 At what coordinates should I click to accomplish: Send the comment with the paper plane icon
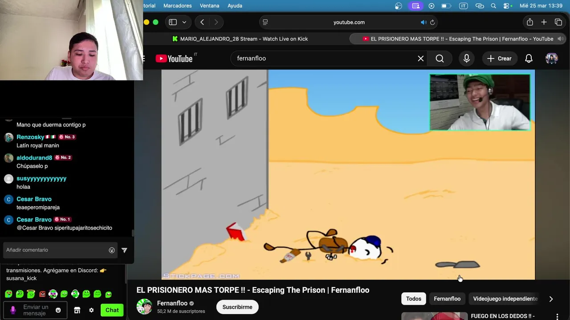point(124,250)
